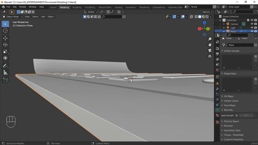Switch to the Sculpting workspace tab

coord(77,7)
